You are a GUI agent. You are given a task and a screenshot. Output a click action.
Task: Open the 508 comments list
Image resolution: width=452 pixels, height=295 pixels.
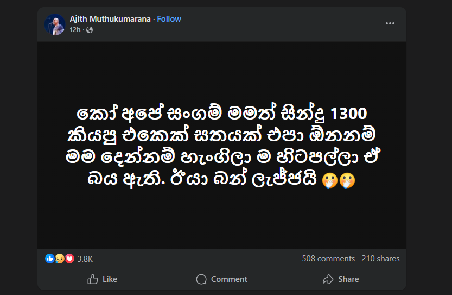(x=328, y=259)
